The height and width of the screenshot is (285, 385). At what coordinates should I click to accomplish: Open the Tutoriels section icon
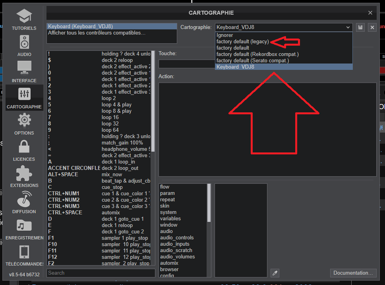[24, 16]
